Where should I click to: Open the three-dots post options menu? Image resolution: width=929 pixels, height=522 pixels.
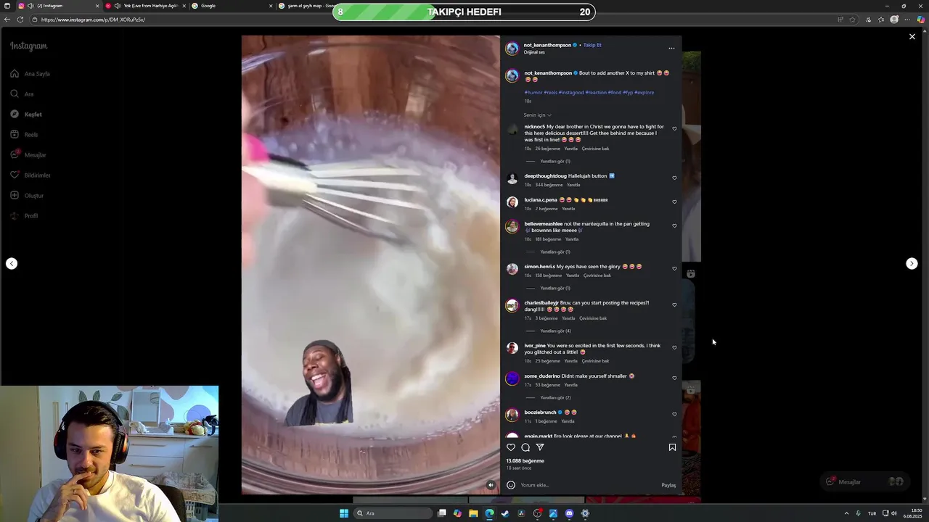coord(671,49)
